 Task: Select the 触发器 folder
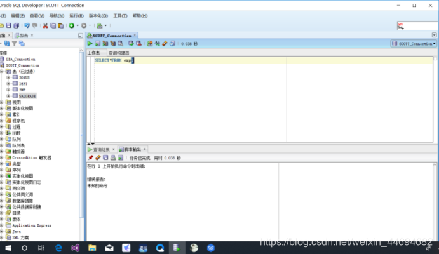coord(18,152)
